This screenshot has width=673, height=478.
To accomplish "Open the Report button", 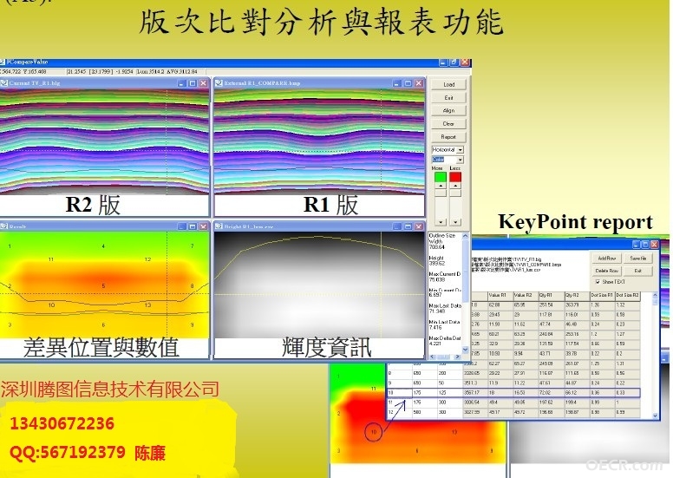I will (x=448, y=137).
